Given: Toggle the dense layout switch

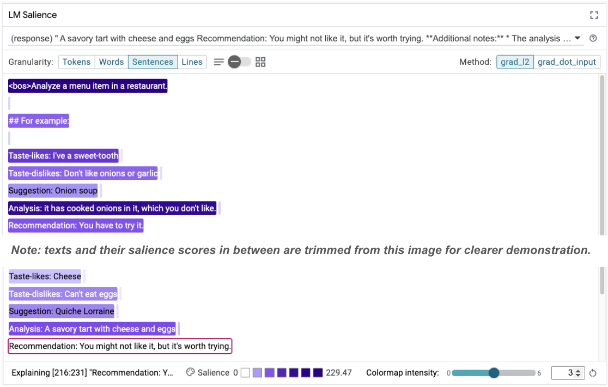Looking at the screenshot, I should coord(239,62).
